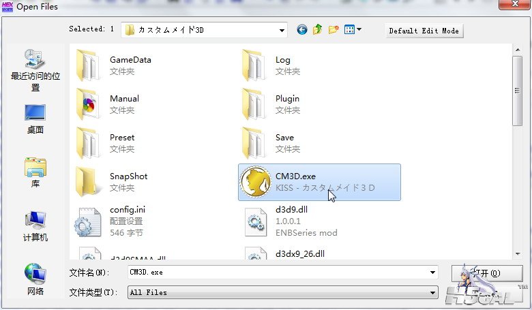This screenshot has width=532, height=310.
Task: Expand the file type All Files dropdown
Action: tap(432, 292)
